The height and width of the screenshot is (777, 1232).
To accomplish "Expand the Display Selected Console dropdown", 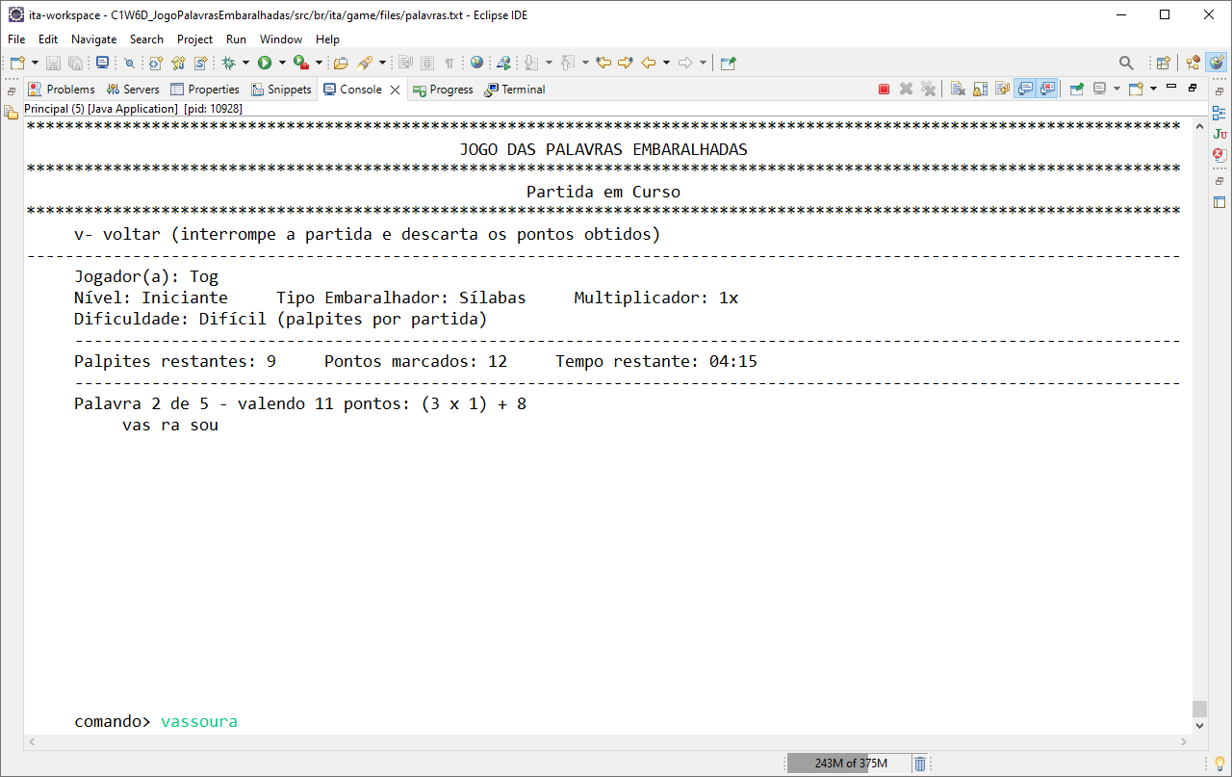I will click(x=1116, y=89).
